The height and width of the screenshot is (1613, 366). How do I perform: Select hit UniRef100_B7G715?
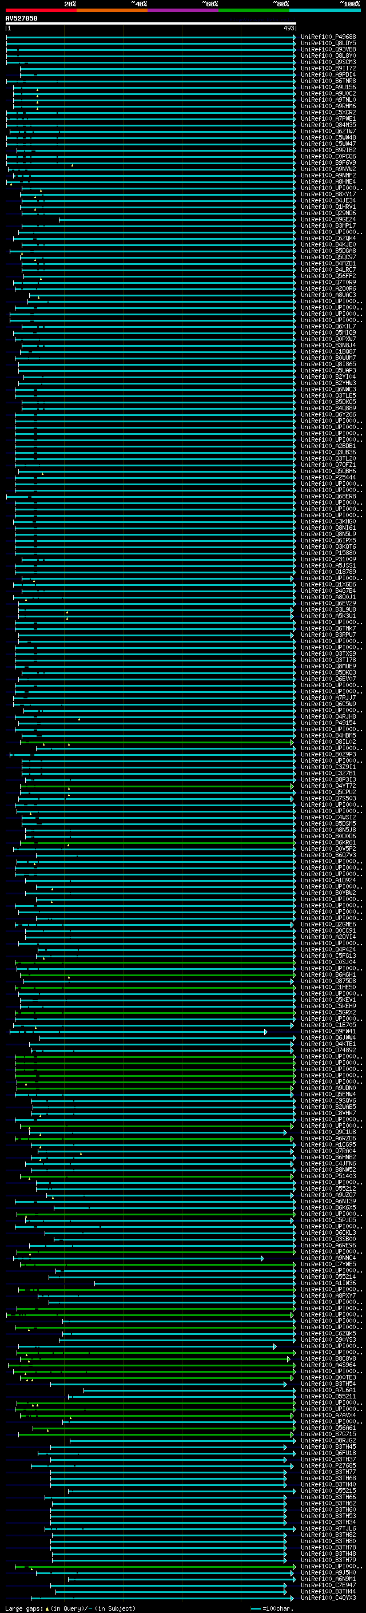(x=328, y=1434)
